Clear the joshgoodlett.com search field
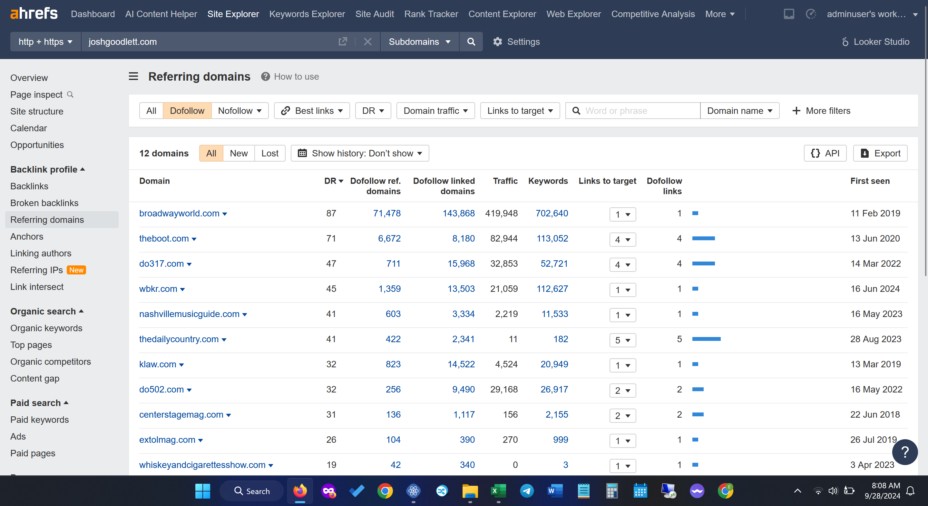The width and height of the screenshot is (928, 506). tap(367, 42)
